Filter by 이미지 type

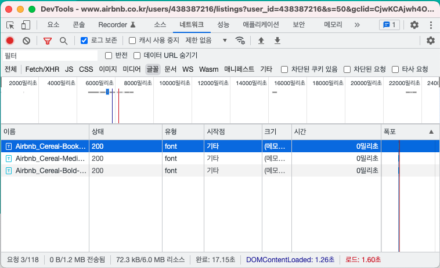(x=108, y=69)
